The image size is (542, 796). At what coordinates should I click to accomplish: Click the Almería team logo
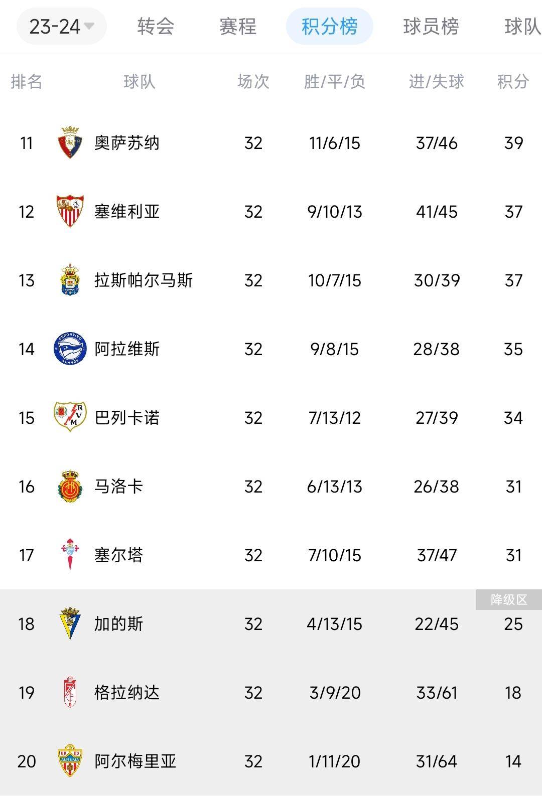tap(70, 760)
